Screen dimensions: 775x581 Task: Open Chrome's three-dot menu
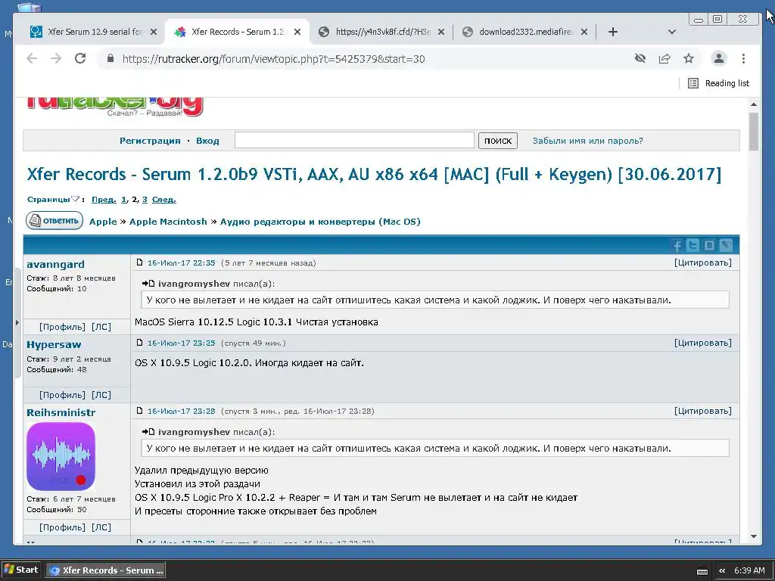click(x=743, y=59)
